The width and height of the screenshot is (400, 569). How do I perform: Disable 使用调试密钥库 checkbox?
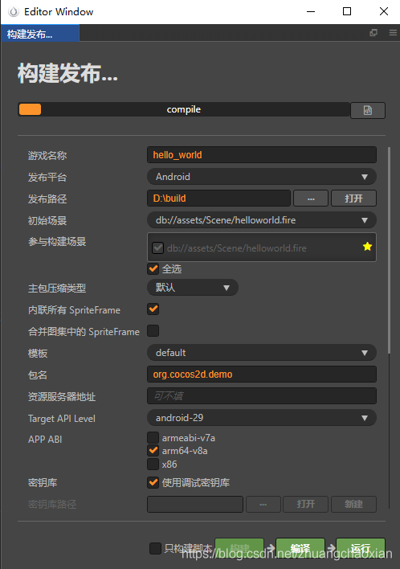153,483
